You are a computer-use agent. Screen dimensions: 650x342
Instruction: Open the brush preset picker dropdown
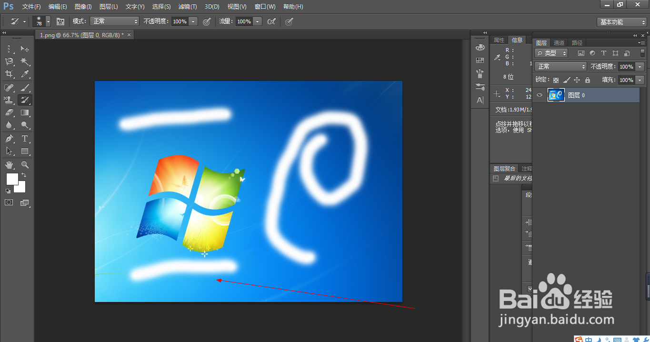pyautogui.click(x=48, y=21)
